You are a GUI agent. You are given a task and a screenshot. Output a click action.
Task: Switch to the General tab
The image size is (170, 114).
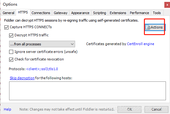8,13
